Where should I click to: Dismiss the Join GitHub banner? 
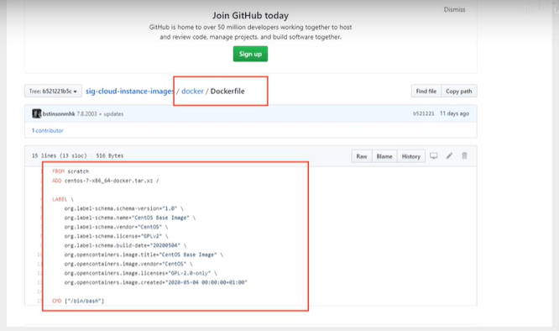(x=454, y=9)
